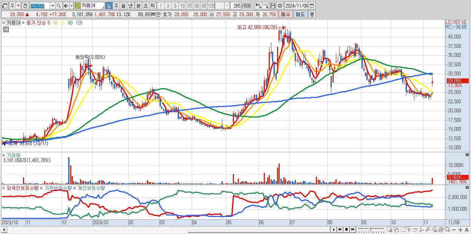This screenshot has width=471, height=234.
Task: Click the zigzag line chart icon
Action: click(422, 230)
